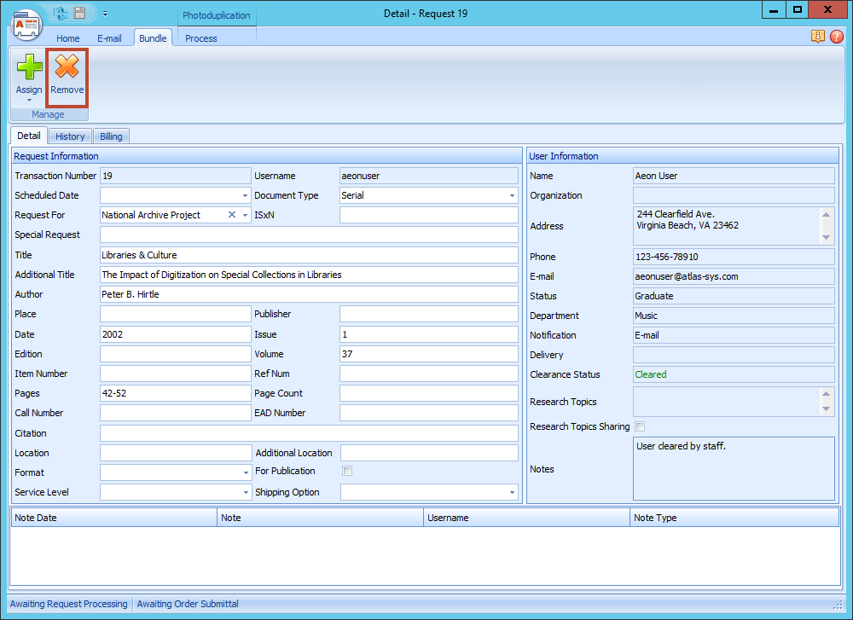Image resolution: width=853 pixels, height=620 pixels.
Task: Click the refresh icon in quick access toolbar
Action: click(59, 13)
